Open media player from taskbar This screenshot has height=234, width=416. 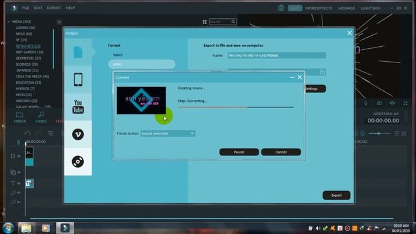point(45,228)
